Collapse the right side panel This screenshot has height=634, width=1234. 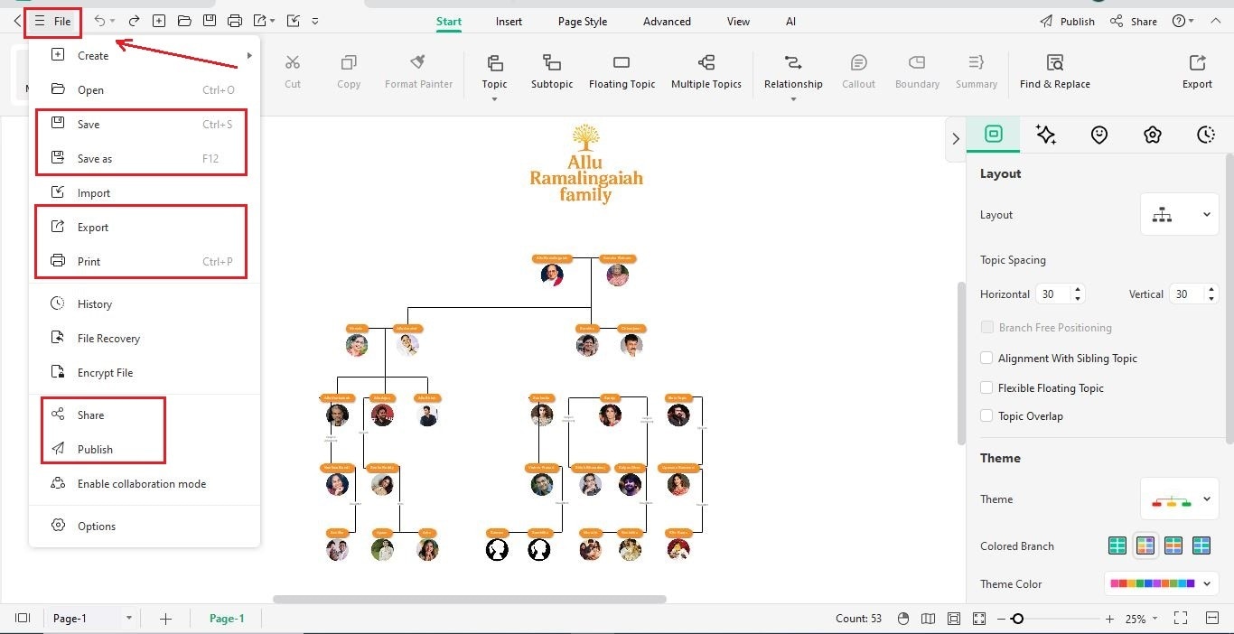[x=956, y=139]
